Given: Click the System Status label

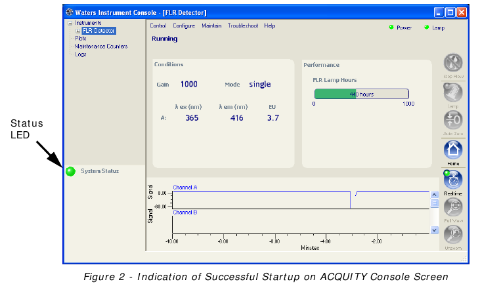Looking at the screenshot, I should click(x=100, y=171).
